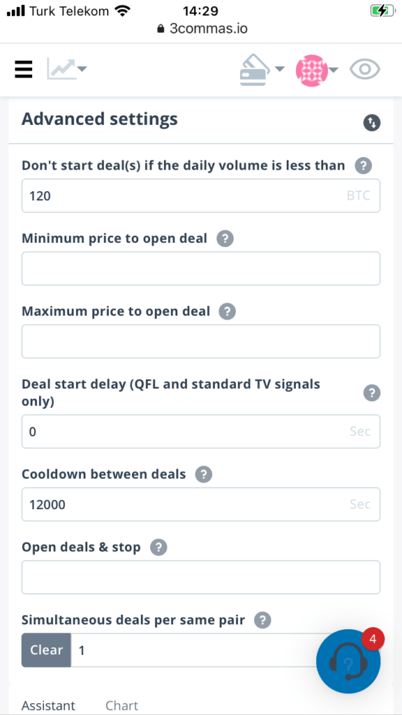Click the daily volume field showing 120
Viewport: 402px width, 715px height.
point(201,196)
